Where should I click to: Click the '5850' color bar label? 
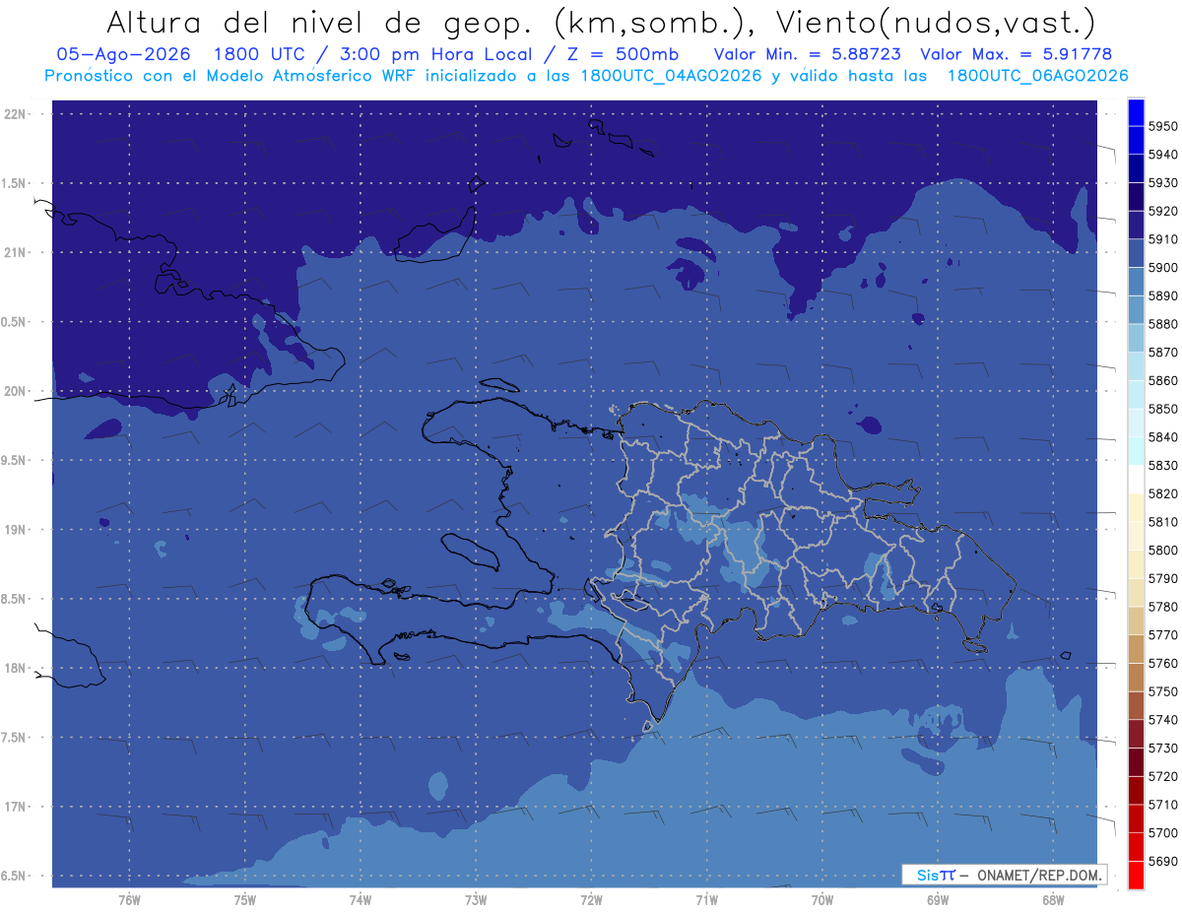[x=1163, y=409]
